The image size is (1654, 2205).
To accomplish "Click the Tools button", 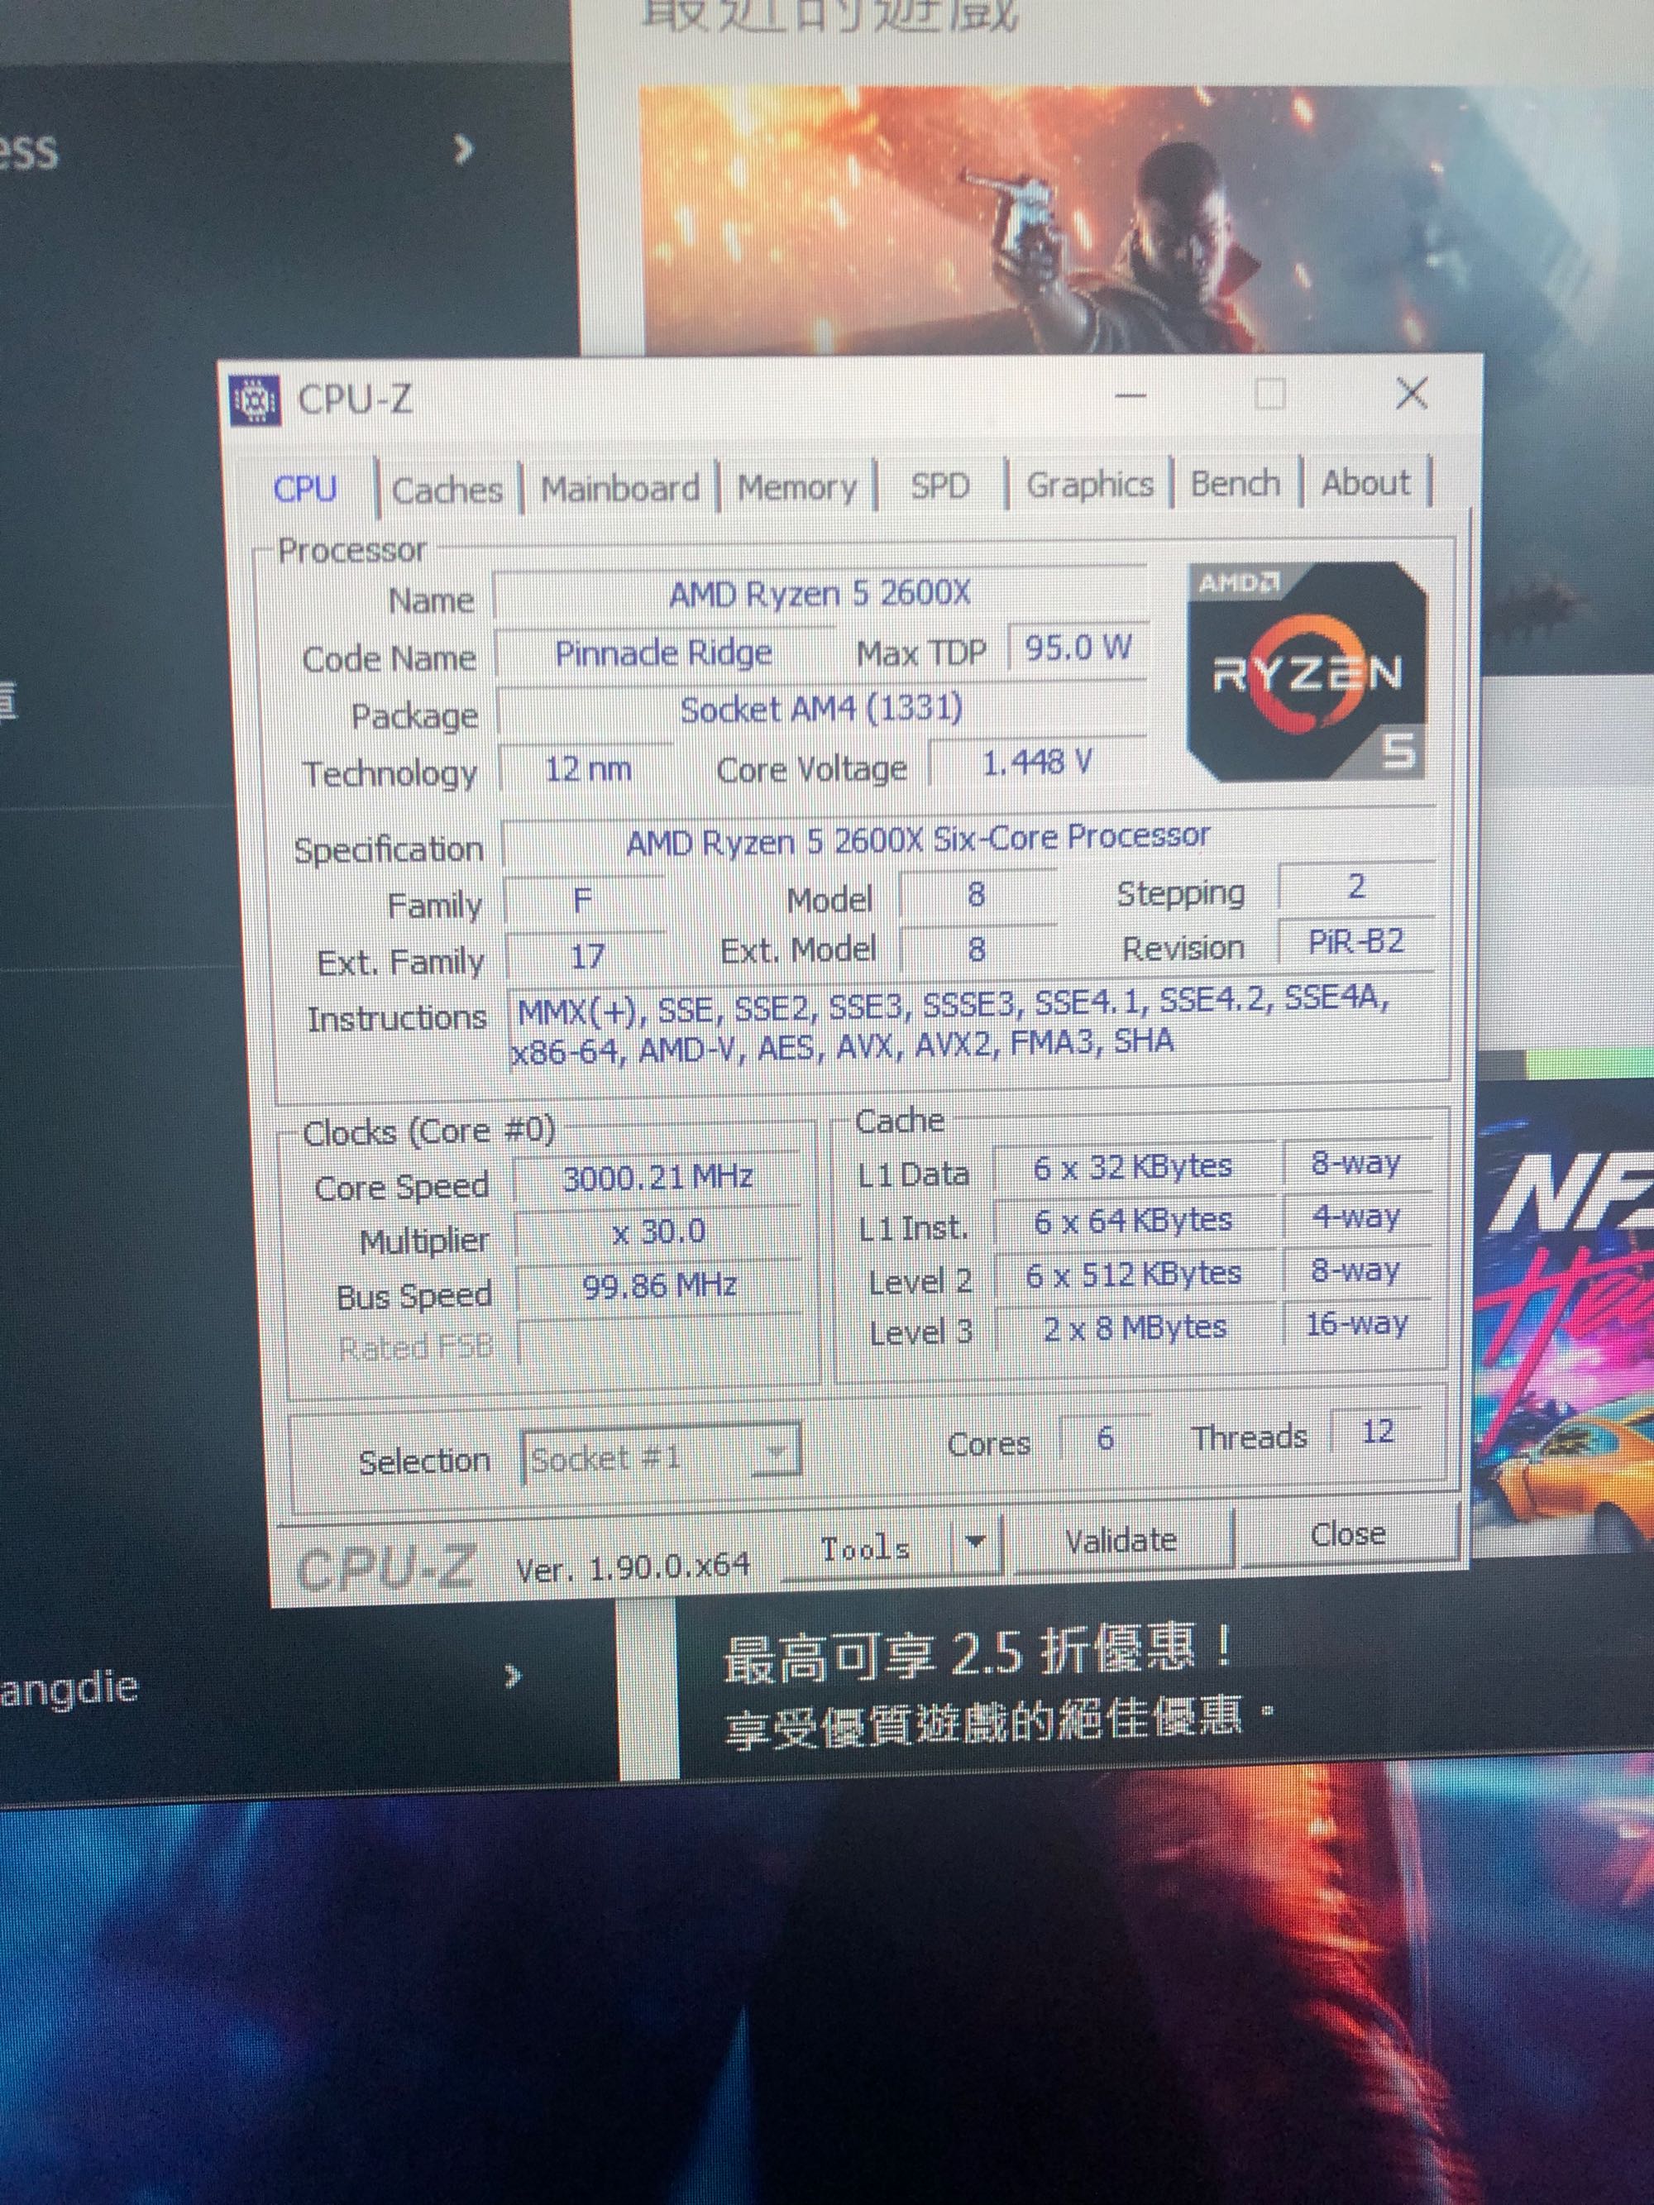I will [x=865, y=1549].
